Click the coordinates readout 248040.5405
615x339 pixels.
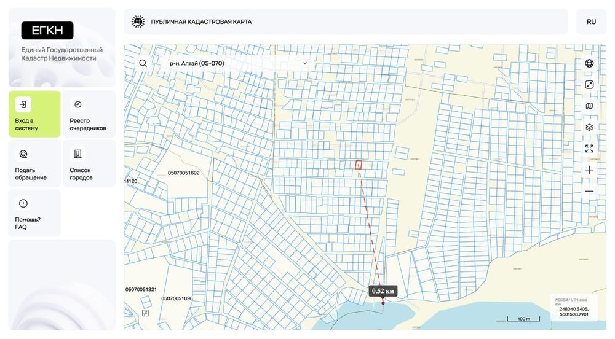574,310
